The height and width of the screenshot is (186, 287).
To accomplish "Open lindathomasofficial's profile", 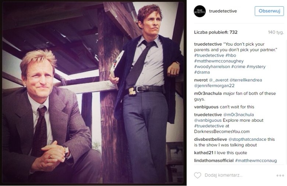I will pos(213,161).
